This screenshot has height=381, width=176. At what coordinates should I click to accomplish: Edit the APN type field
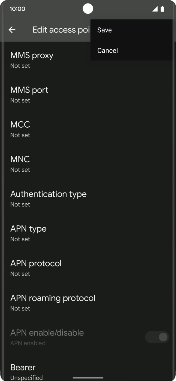tap(29, 233)
